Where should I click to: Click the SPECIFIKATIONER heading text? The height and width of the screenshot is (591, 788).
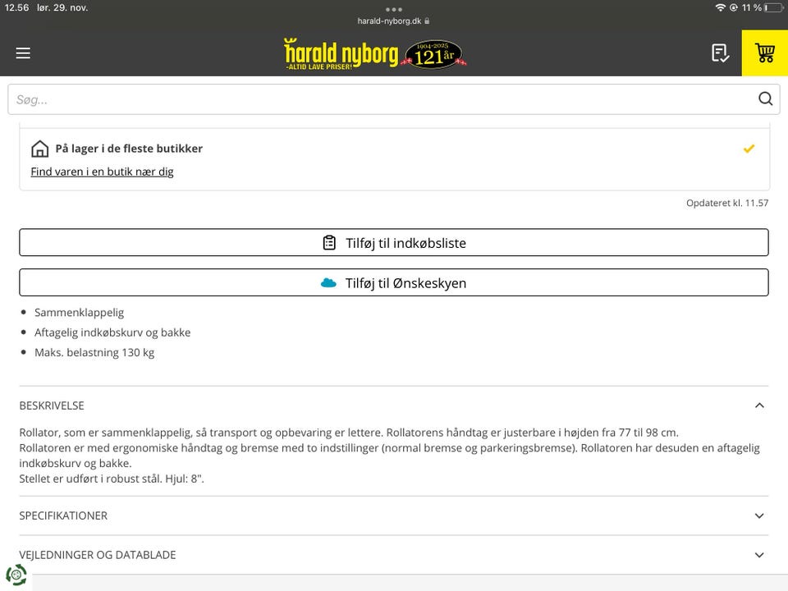[63, 515]
